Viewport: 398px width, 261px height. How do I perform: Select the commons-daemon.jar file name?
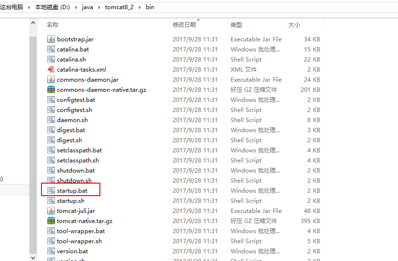pyautogui.click(x=88, y=80)
